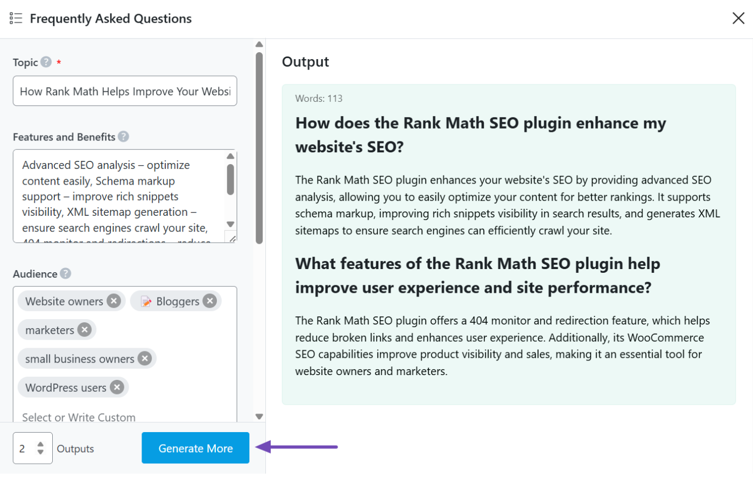This screenshot has height=494, width=753.
Task: Click the marketers tag label
Action: pos(50,330)
